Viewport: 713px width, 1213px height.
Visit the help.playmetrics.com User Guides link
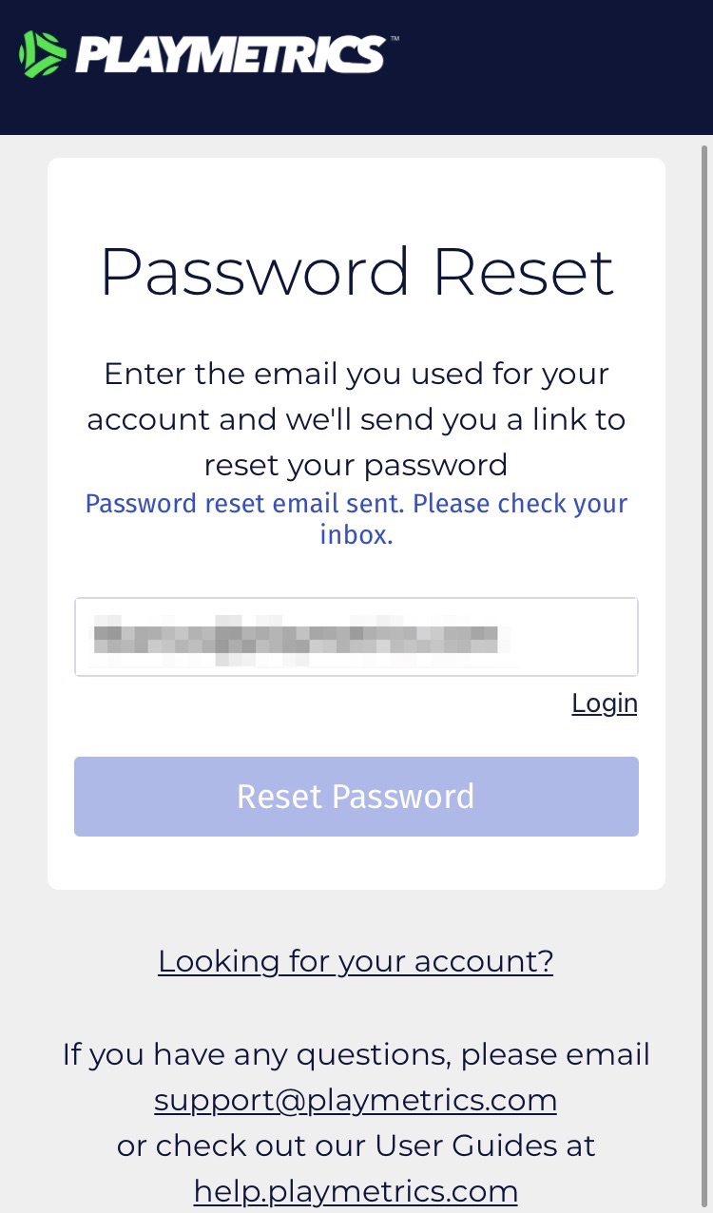356,1190
